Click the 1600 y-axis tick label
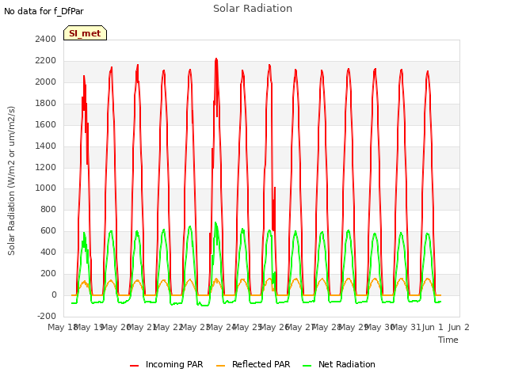This screenshot has height=380, width=507. pos(46,124)
